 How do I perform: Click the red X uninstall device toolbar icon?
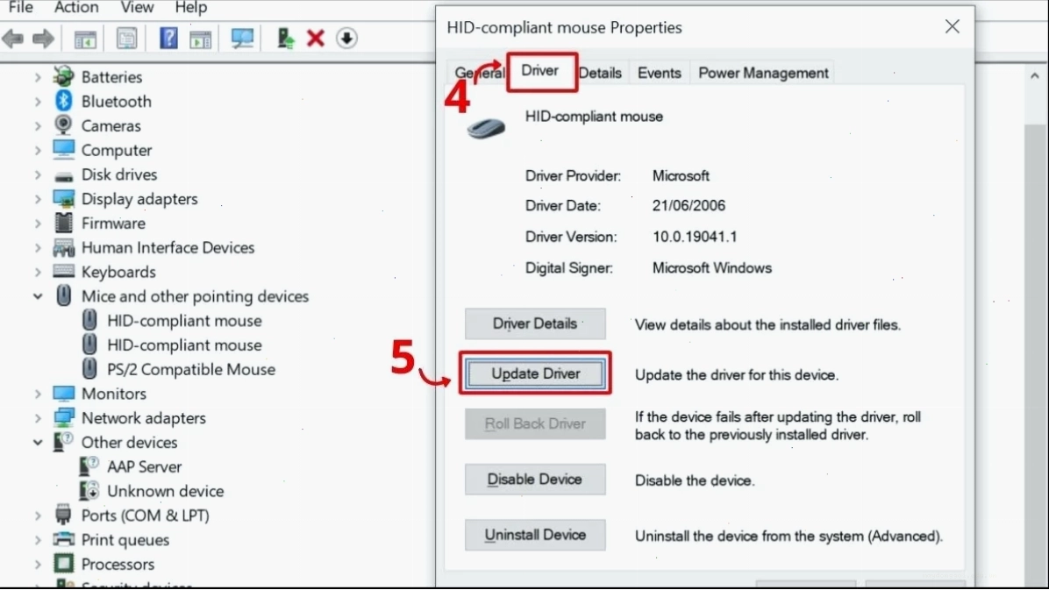click(315, 38)
